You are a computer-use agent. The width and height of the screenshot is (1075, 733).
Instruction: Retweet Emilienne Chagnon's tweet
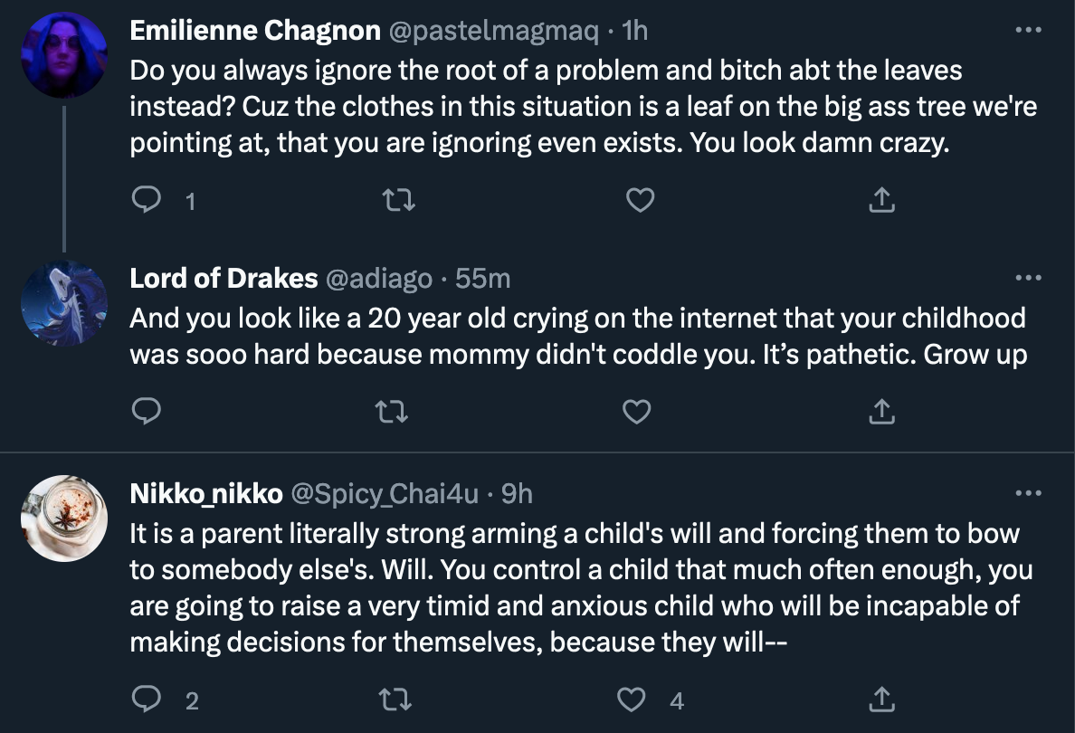tap(398, 200)
